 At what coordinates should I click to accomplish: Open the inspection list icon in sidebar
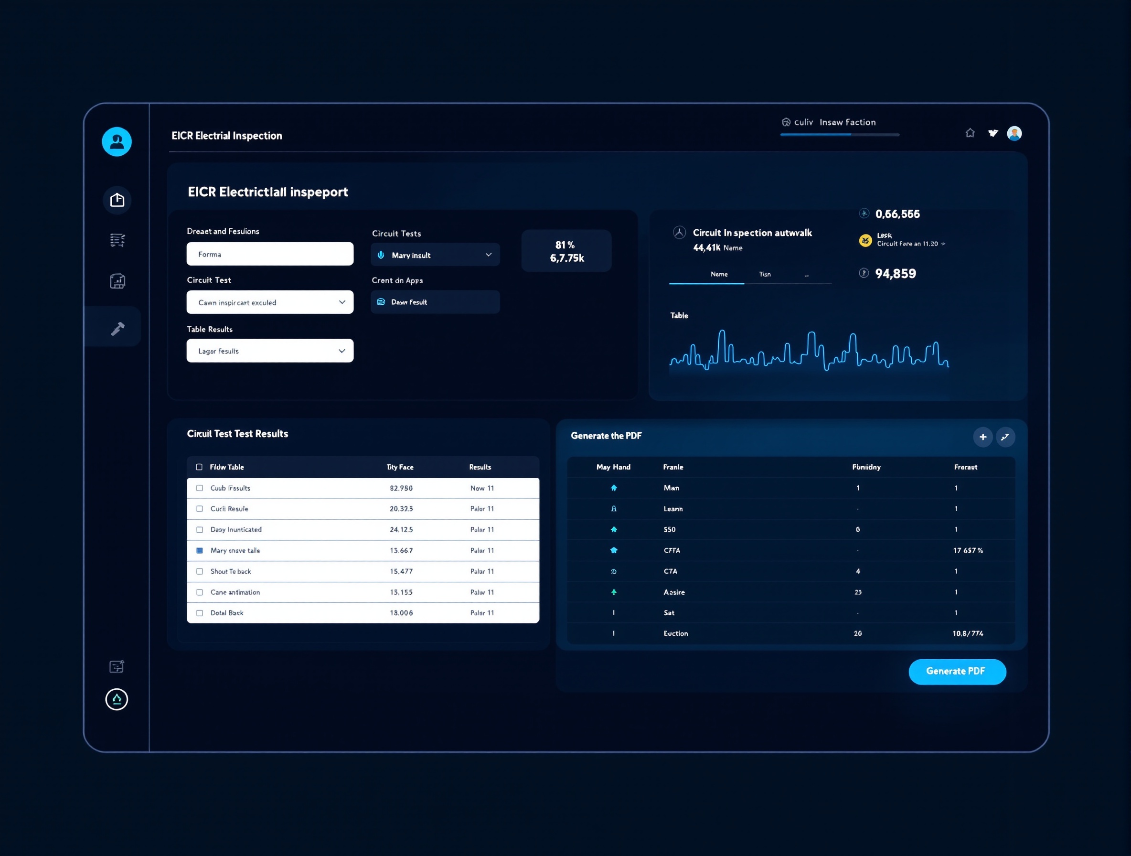coord(117,239)
